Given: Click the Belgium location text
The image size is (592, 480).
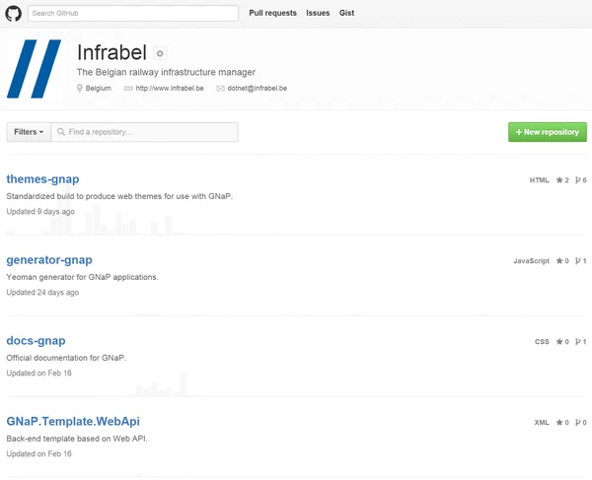Looking at the screenshot, I should pyautogui.click(x=98, y=89).
